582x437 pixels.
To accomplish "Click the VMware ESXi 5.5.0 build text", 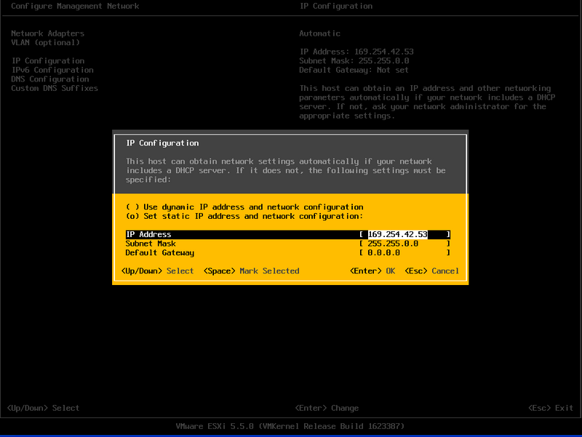I will (290, 426).
